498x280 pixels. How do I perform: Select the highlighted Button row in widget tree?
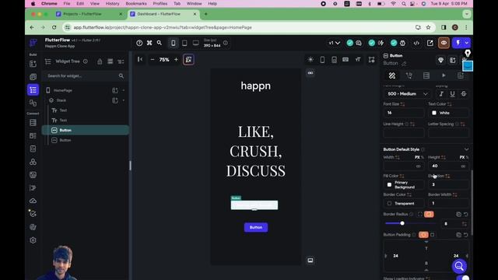pos(85,130)
